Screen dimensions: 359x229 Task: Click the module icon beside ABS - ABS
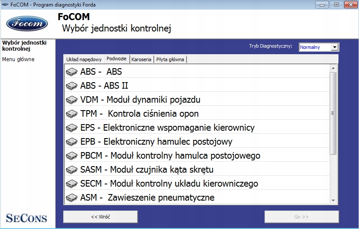click(72, 72)
